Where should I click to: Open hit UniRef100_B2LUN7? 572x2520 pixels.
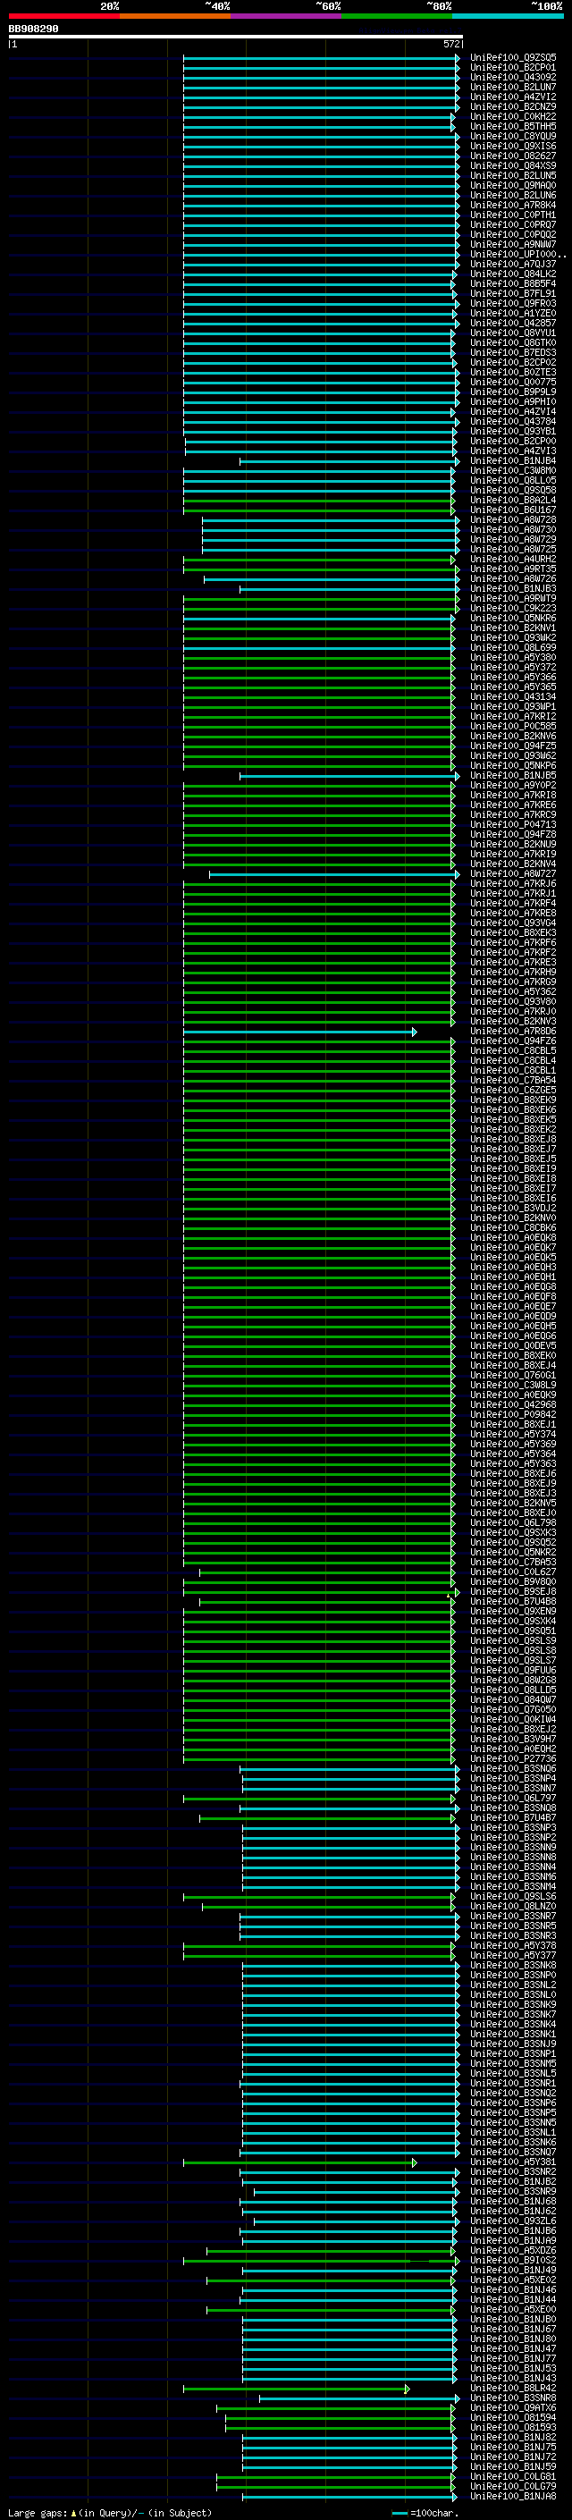click(x=513, y=87)
